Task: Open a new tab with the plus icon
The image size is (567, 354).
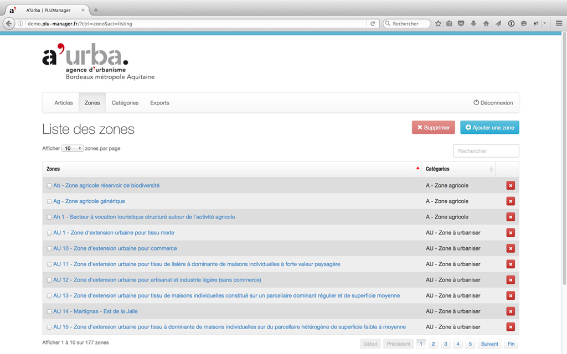Action: pyautogui.click(x=96, y=10)
